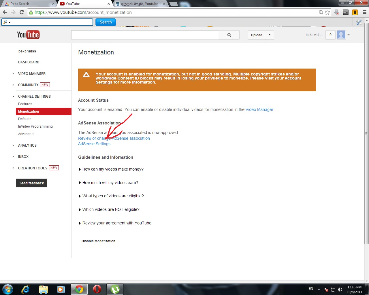
Task: Launch Internet Explorer from the taskbar
Action: [26, 289]
